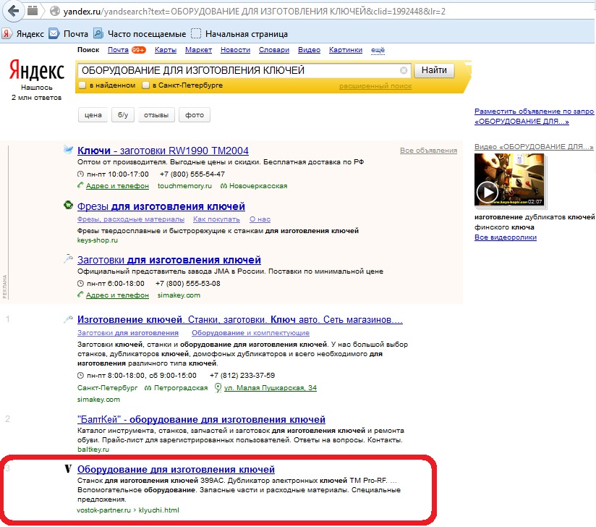Image resolution: width=596 pixels, height=527 pixels.
Task: Open 'расширенный поиск' link
Action: click(x=375, y=86)
